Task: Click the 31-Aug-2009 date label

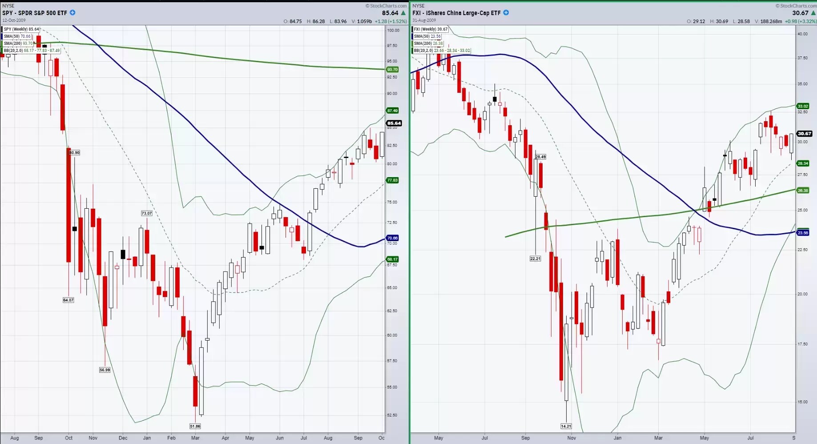Action: (424, 20)
